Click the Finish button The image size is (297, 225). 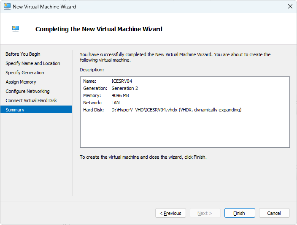(x=240, y=213)
